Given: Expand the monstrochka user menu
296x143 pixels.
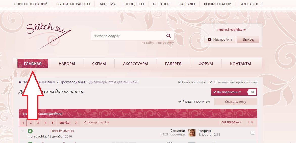Looking at the screenshot, I should (x=231, y=30).
